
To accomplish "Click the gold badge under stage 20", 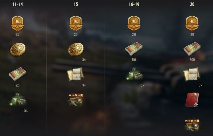I will tap(192, 24).
